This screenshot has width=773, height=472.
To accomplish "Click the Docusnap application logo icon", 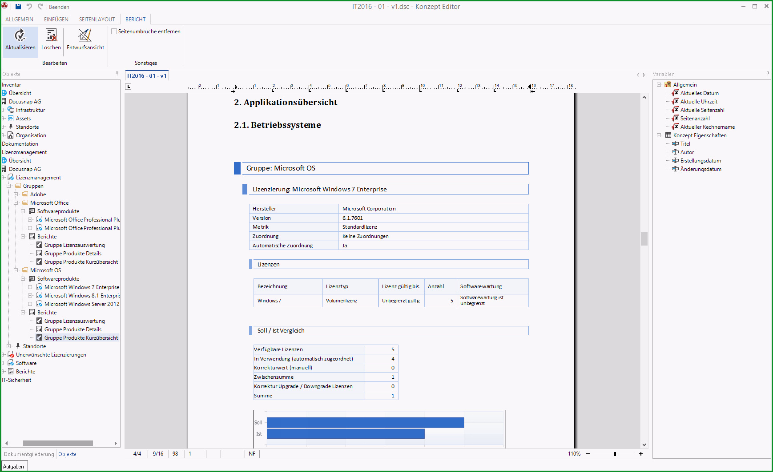I will click(x=5, y=6).
